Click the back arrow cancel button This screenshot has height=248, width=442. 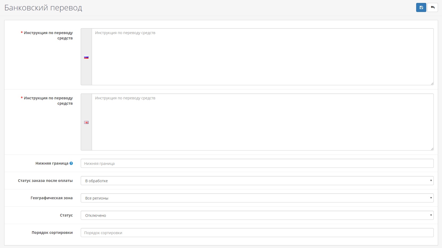[432, 7]
